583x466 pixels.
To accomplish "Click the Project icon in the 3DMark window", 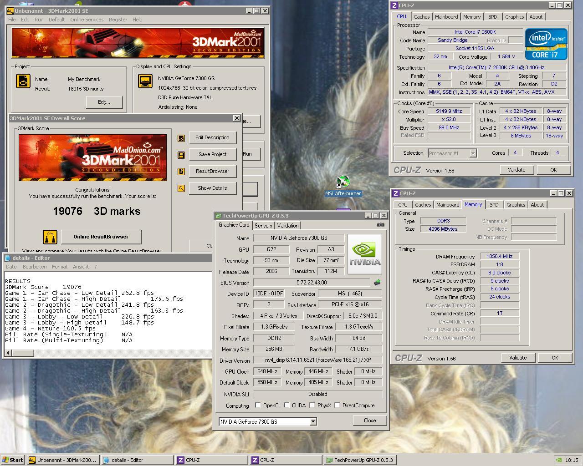I will pyautogui.click(x=23, y=81).
